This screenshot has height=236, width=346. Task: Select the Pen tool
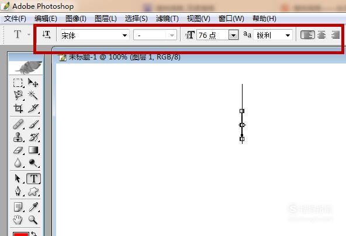click(x=18, y=191)
